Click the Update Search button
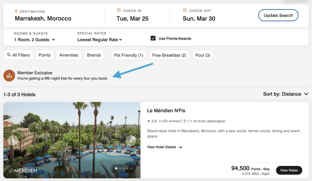 pyautogui.click(x=278, y=16)
